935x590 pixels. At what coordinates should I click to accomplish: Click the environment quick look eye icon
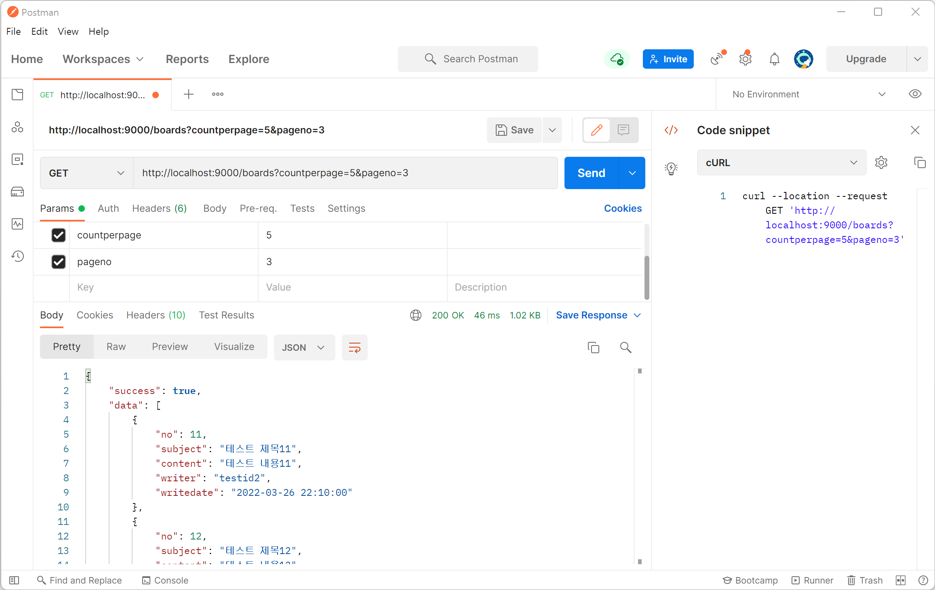915,94
